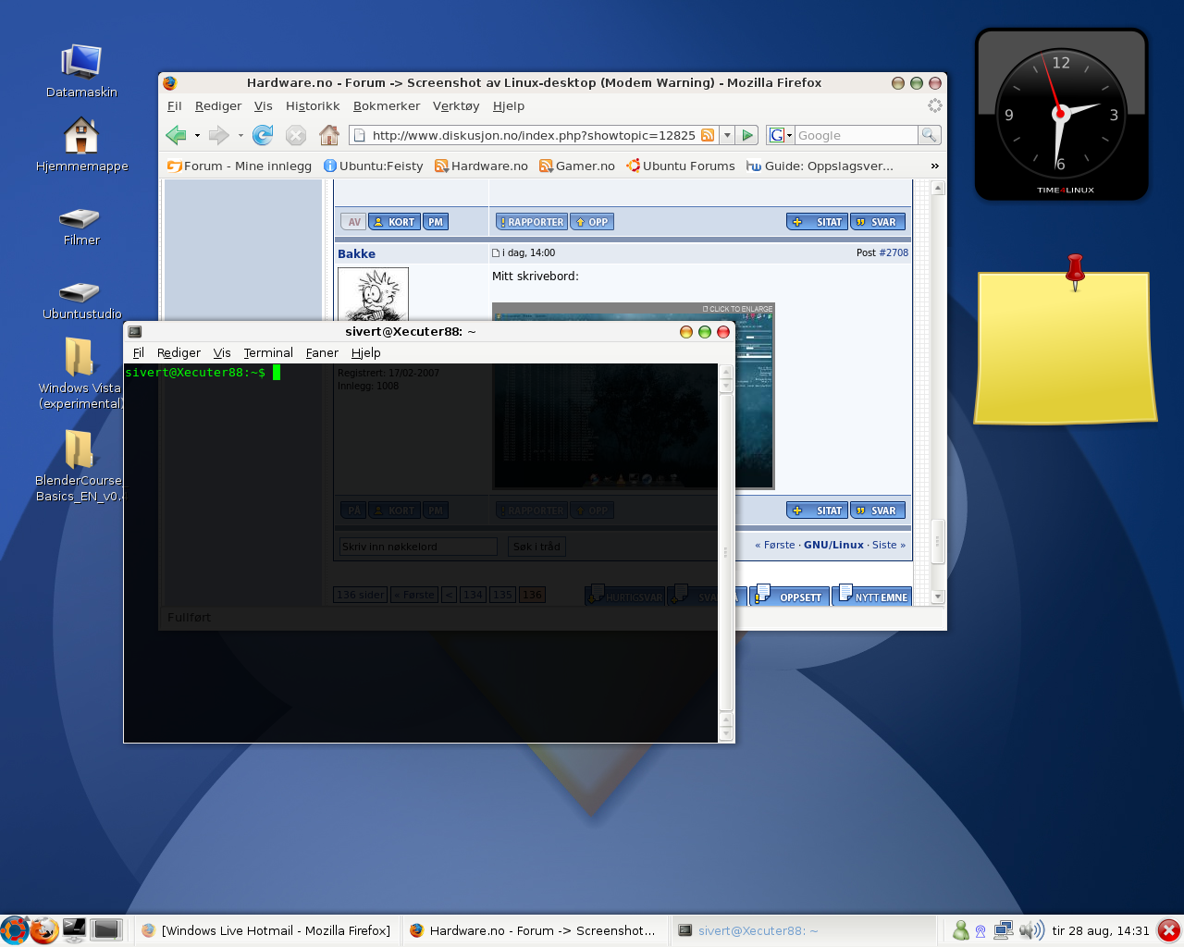Image resolution: width=1184 pixels, height=947 pixels.
Task: Expand the bookmarks toolbar overflow chevron
Action: pos(934,166)
